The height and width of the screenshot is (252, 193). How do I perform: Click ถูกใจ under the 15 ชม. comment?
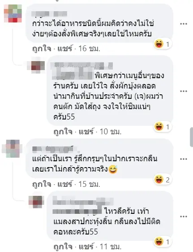(x=42, y=184)
